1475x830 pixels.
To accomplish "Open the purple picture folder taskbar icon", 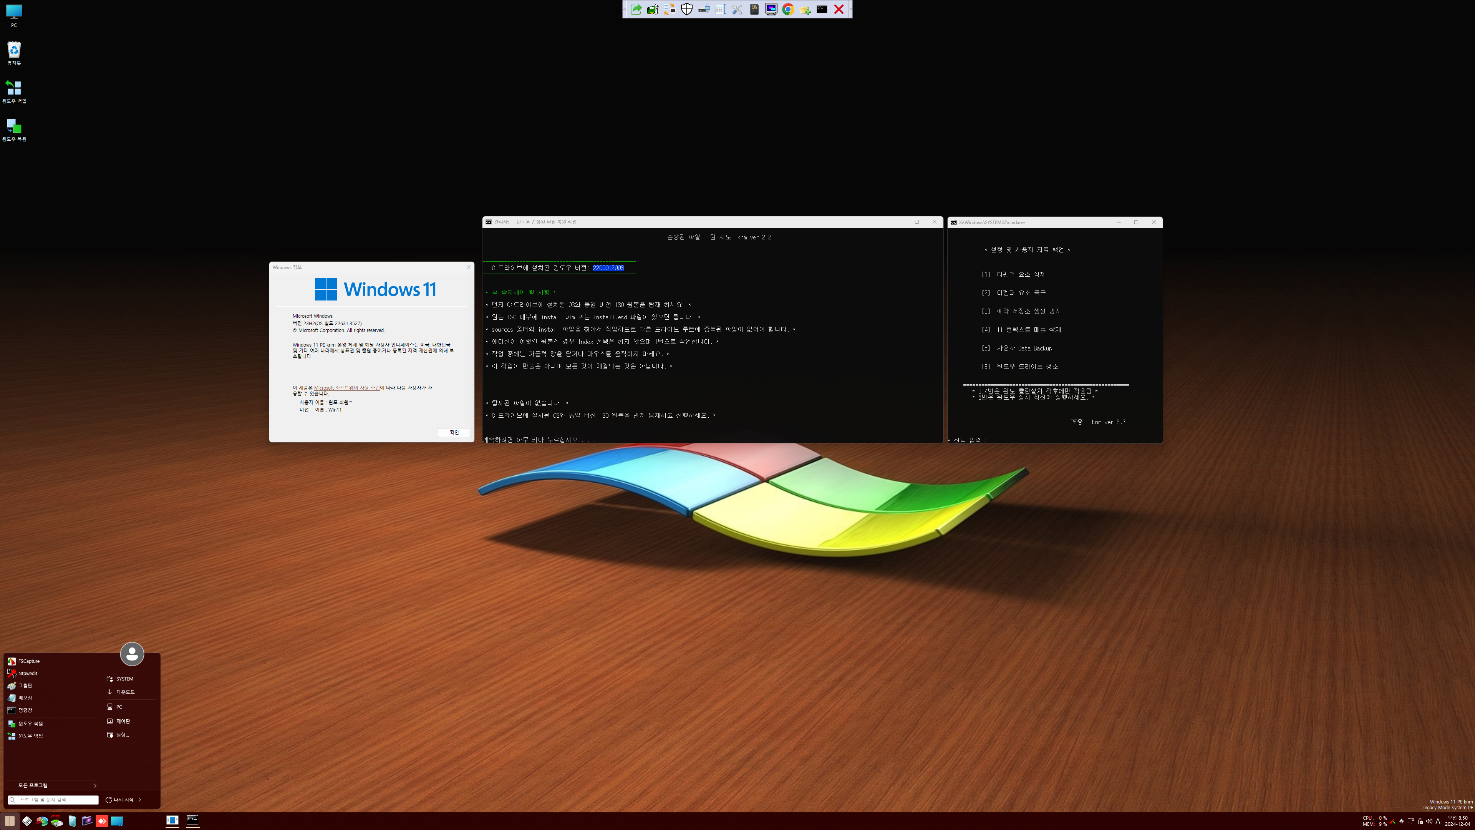I will pyautogui.click(x=87, y=821).
